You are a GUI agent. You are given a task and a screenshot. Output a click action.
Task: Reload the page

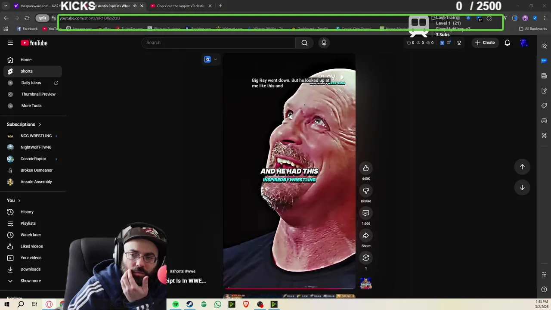(27, 18)
